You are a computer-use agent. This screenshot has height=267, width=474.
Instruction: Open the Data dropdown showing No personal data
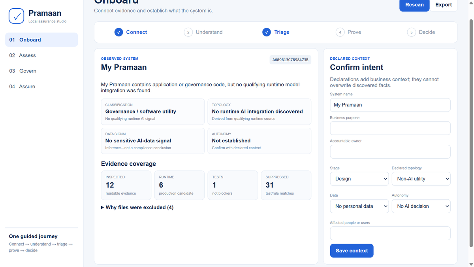tap(359, 206)
